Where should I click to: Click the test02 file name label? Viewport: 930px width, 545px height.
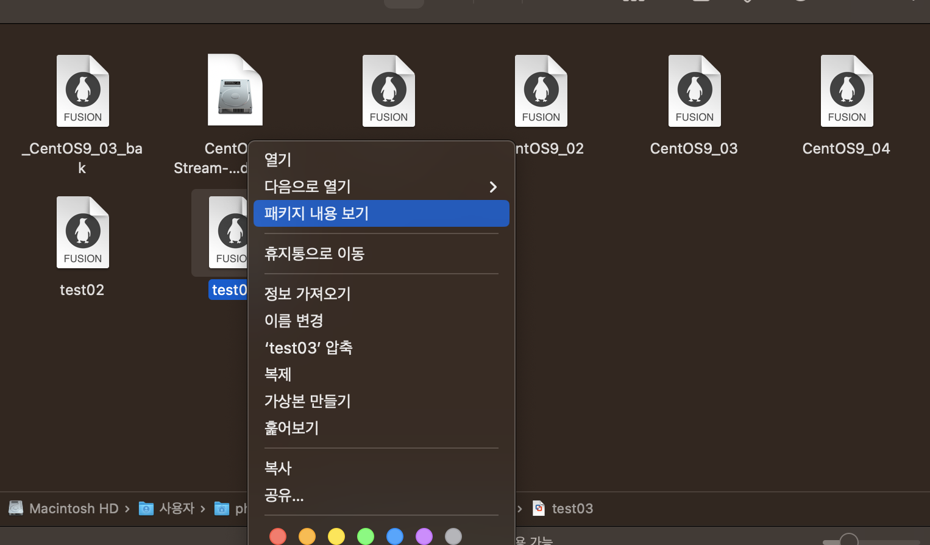82,290
